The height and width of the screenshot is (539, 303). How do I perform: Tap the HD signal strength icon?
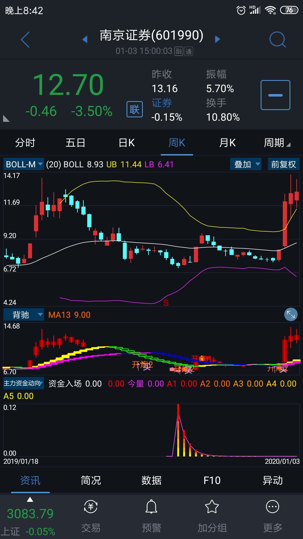click(255, 10)
